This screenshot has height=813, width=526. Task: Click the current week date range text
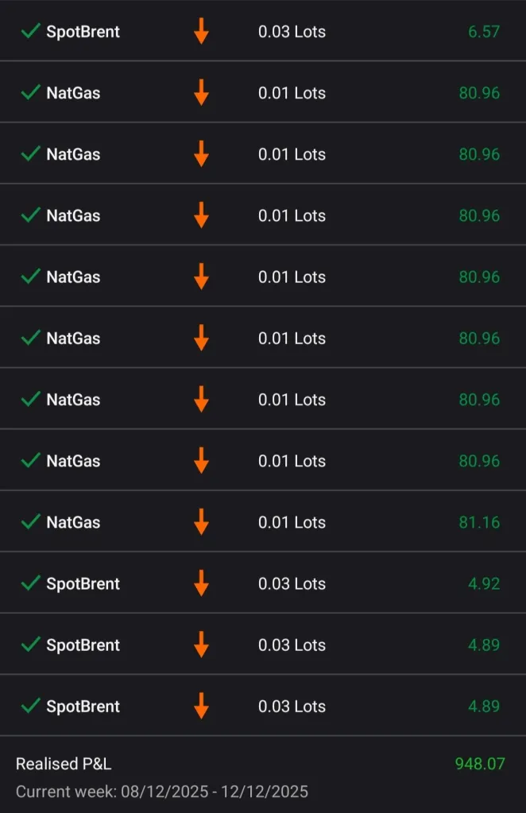tap(162, 792)
